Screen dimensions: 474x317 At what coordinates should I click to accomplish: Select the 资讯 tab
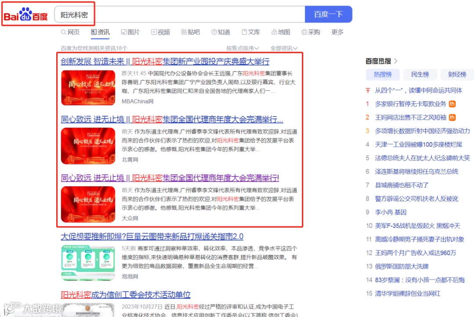(x=101, y=32)
